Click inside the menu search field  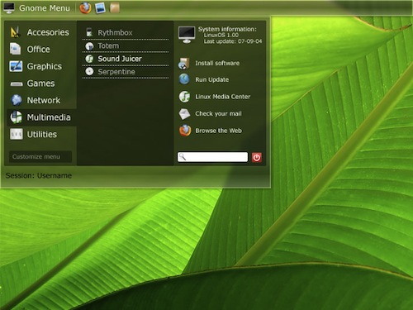(212, 157)
